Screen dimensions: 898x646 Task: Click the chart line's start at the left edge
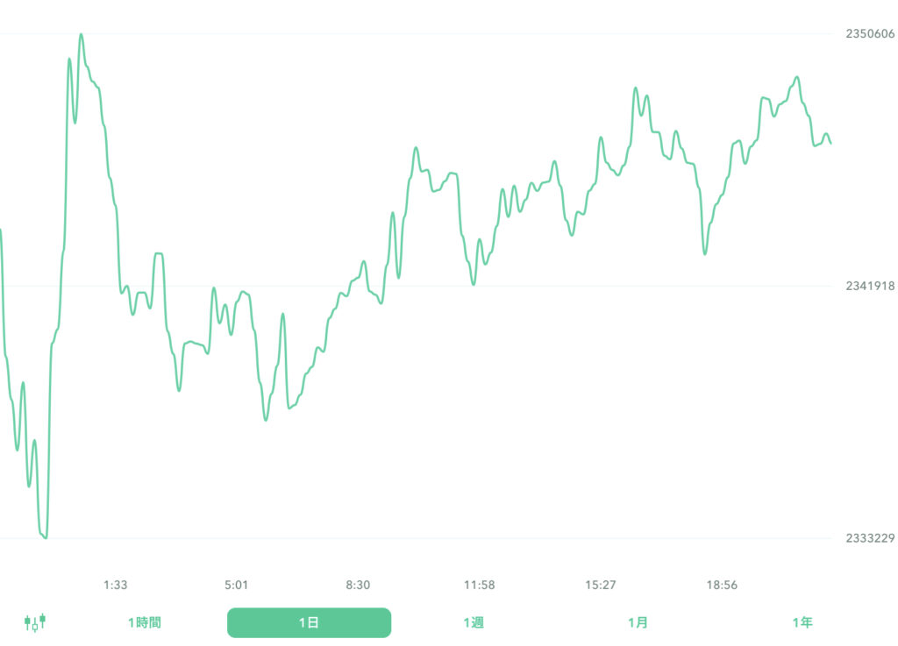[1, 231]
